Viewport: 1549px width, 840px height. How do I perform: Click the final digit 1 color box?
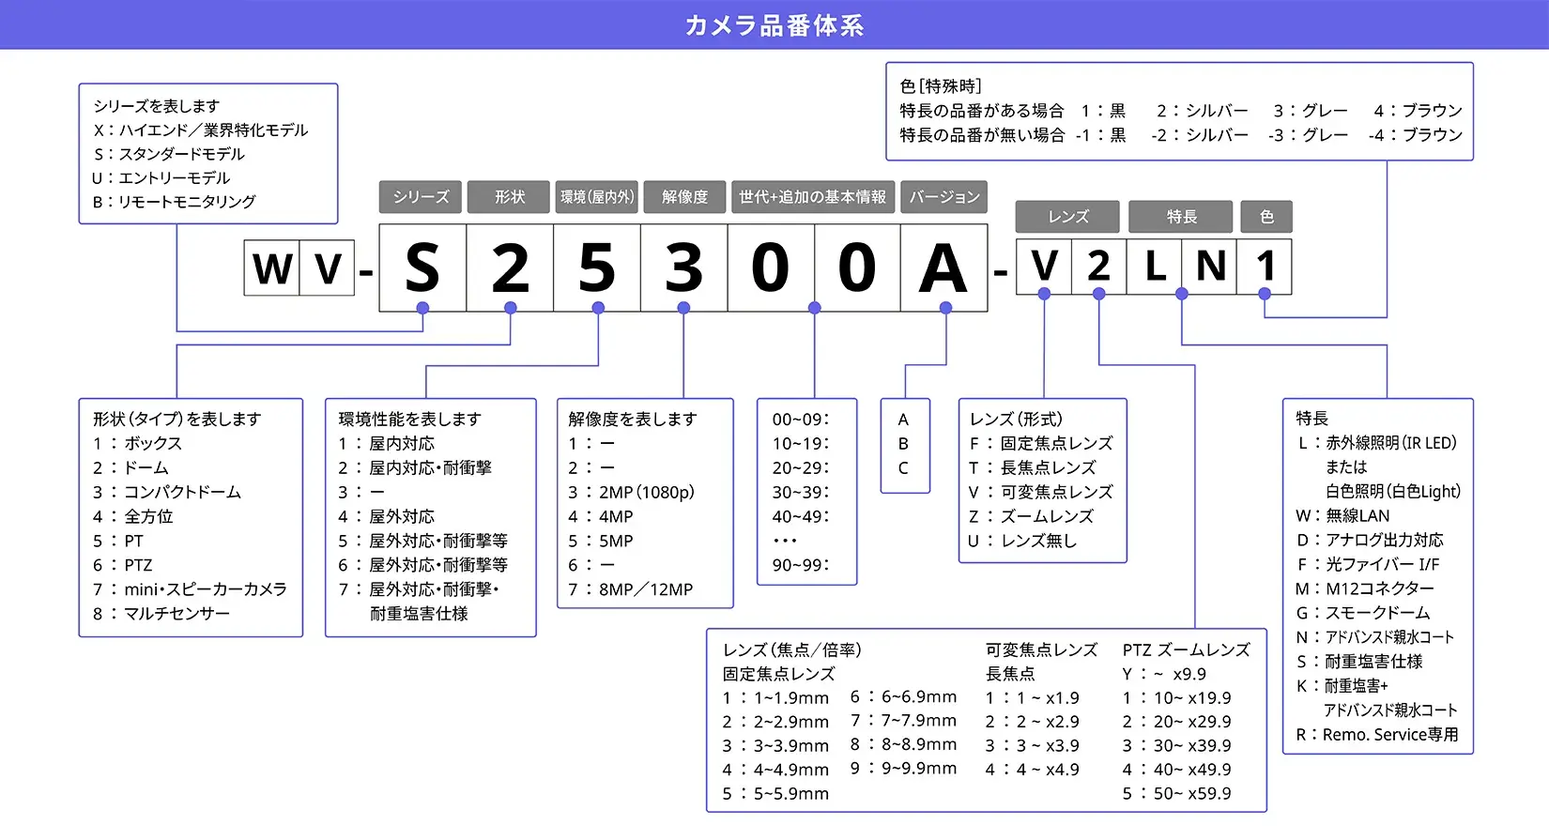tap(1265, 267)
